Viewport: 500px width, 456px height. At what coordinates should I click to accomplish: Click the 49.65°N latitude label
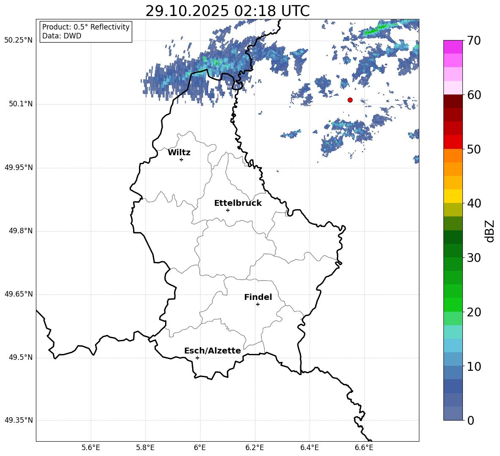click(19, 294)
